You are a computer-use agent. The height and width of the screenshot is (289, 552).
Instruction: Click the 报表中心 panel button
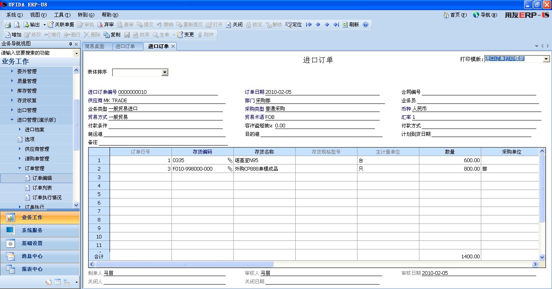coord(40,269)
